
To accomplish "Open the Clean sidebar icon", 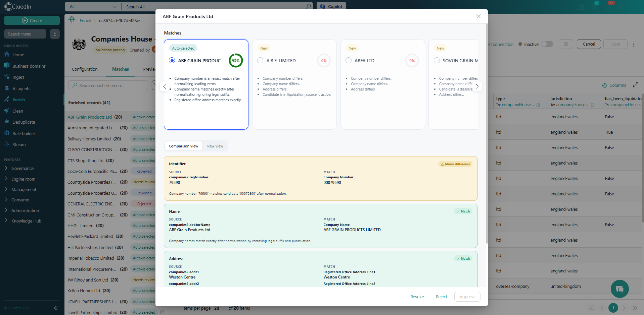I will pyautogui.click(x=7, y=111).
